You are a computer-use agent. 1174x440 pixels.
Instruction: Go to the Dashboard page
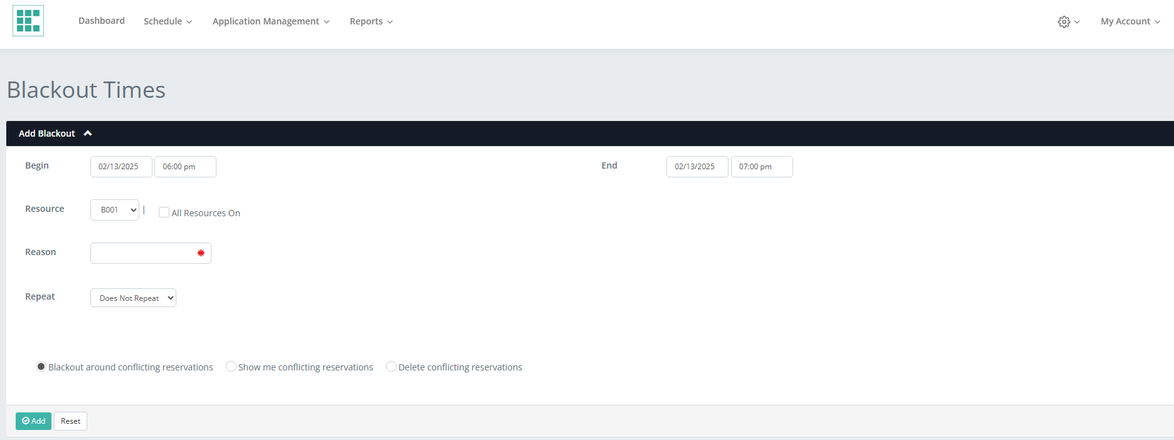[102, 21]
